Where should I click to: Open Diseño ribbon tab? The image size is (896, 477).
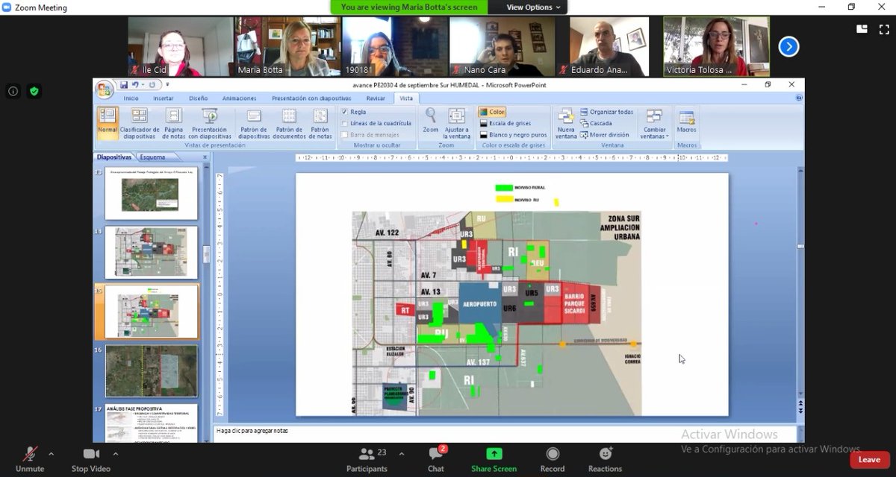[x=199, y=98]
